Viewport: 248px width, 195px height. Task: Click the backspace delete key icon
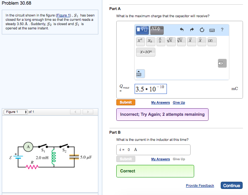(x=222, y=63)
